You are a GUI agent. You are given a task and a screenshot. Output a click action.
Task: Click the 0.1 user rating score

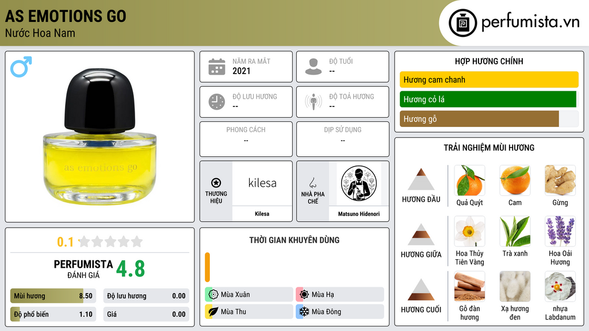point(66,242)
